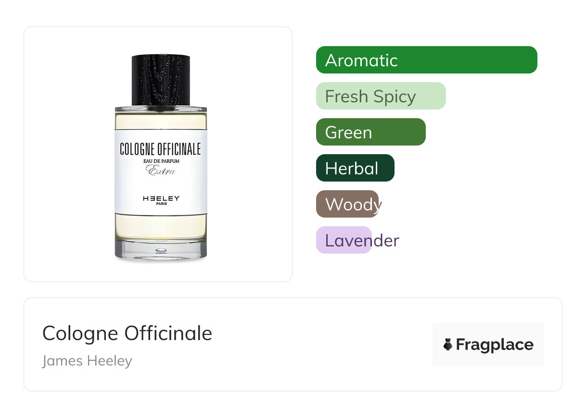Click the Eau de Parfum label text
This screenshot has width=586, height=415.
(161, 161)
